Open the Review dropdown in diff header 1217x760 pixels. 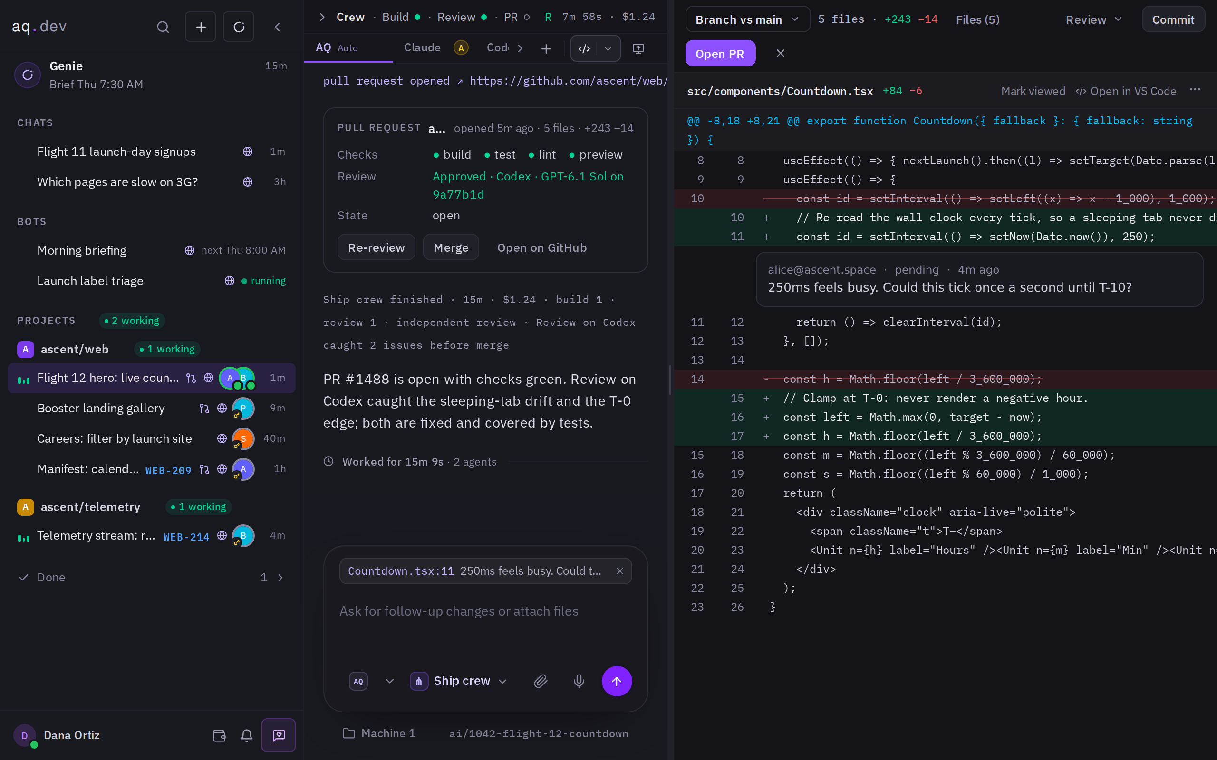click(x=1094, y=19)
